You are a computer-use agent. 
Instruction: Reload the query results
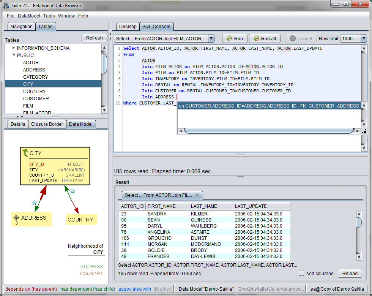click(x=350, y=273)
